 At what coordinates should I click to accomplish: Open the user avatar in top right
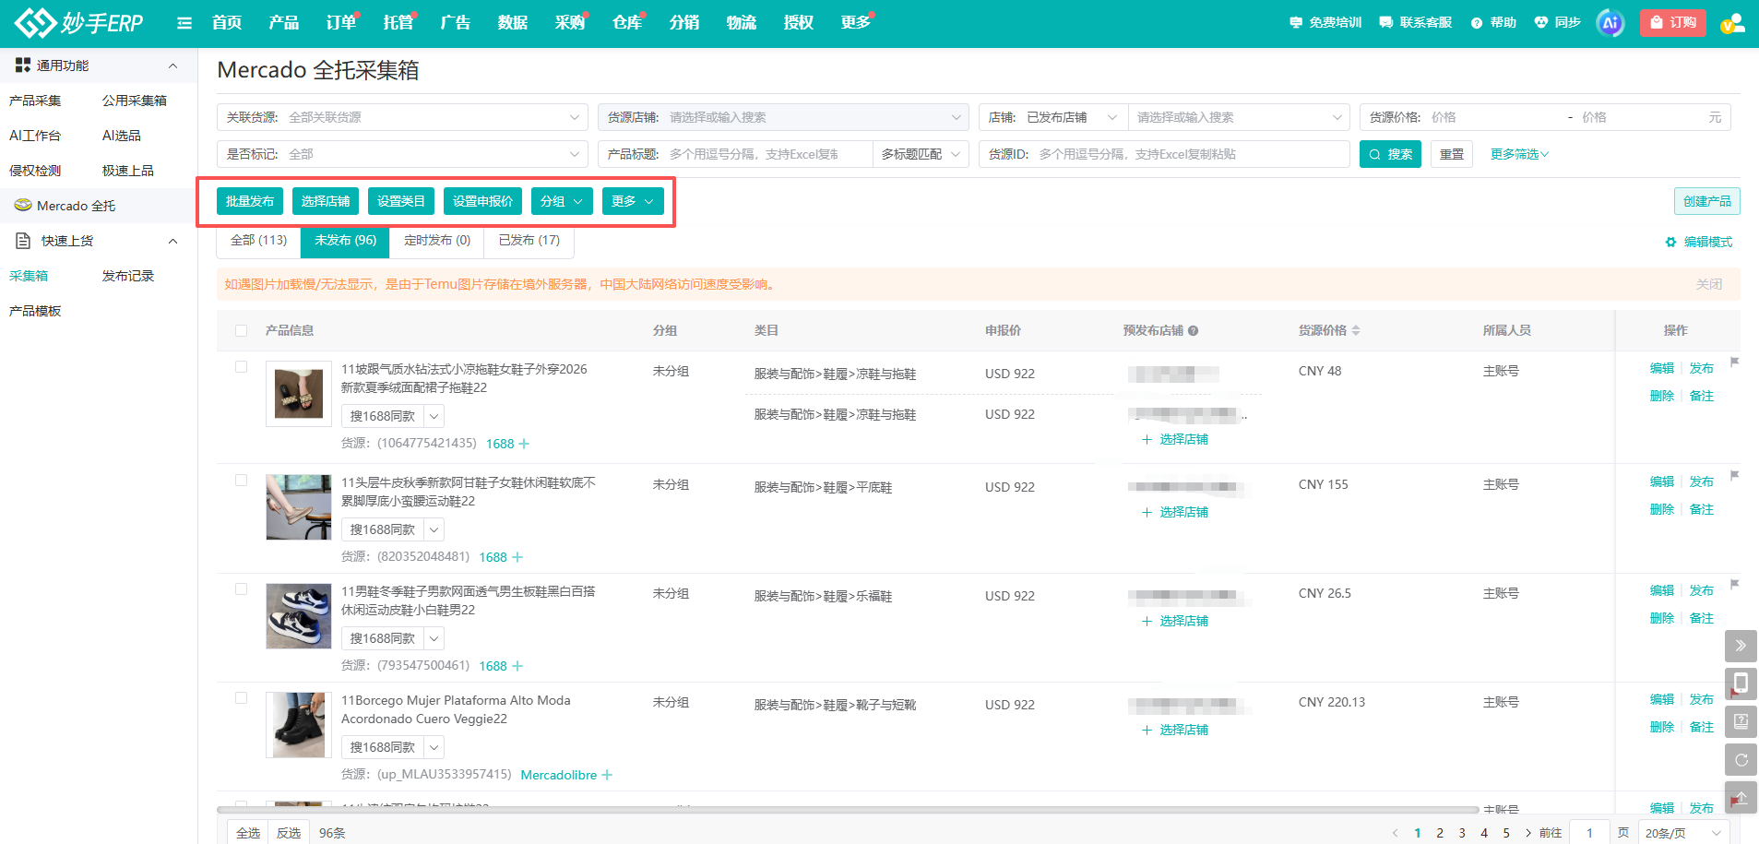[1732, 23]
